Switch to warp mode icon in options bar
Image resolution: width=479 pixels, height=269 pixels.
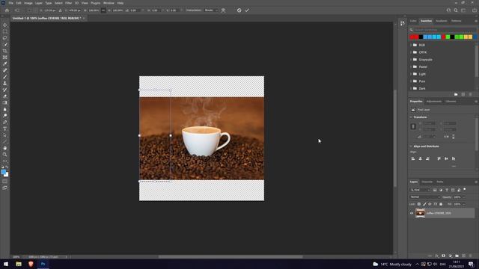[x=223, y=10]
